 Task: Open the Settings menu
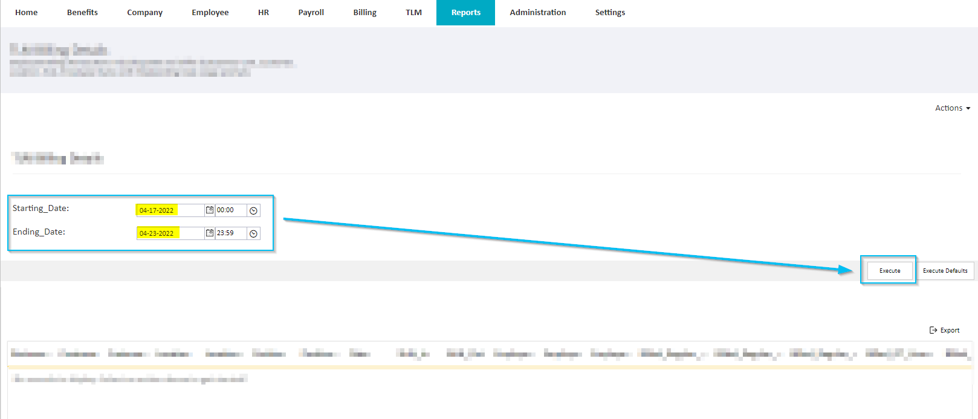(x=610, y=13)
